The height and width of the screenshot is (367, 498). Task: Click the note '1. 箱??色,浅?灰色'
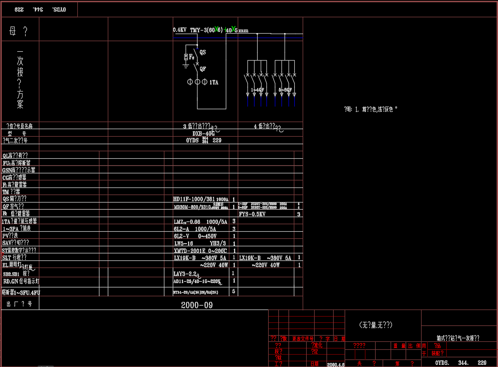point(376,109)
